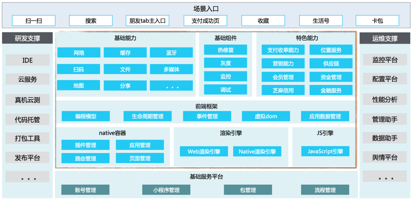Click the 特色能力 section title
Image resolution: width=413 pixels, height=201 pixels.
pyautogui.click(x=307, y=38)
